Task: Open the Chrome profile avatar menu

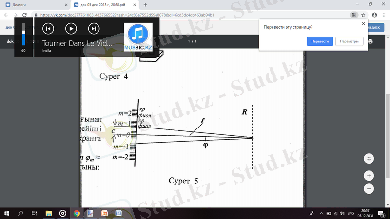Action: 374,15
